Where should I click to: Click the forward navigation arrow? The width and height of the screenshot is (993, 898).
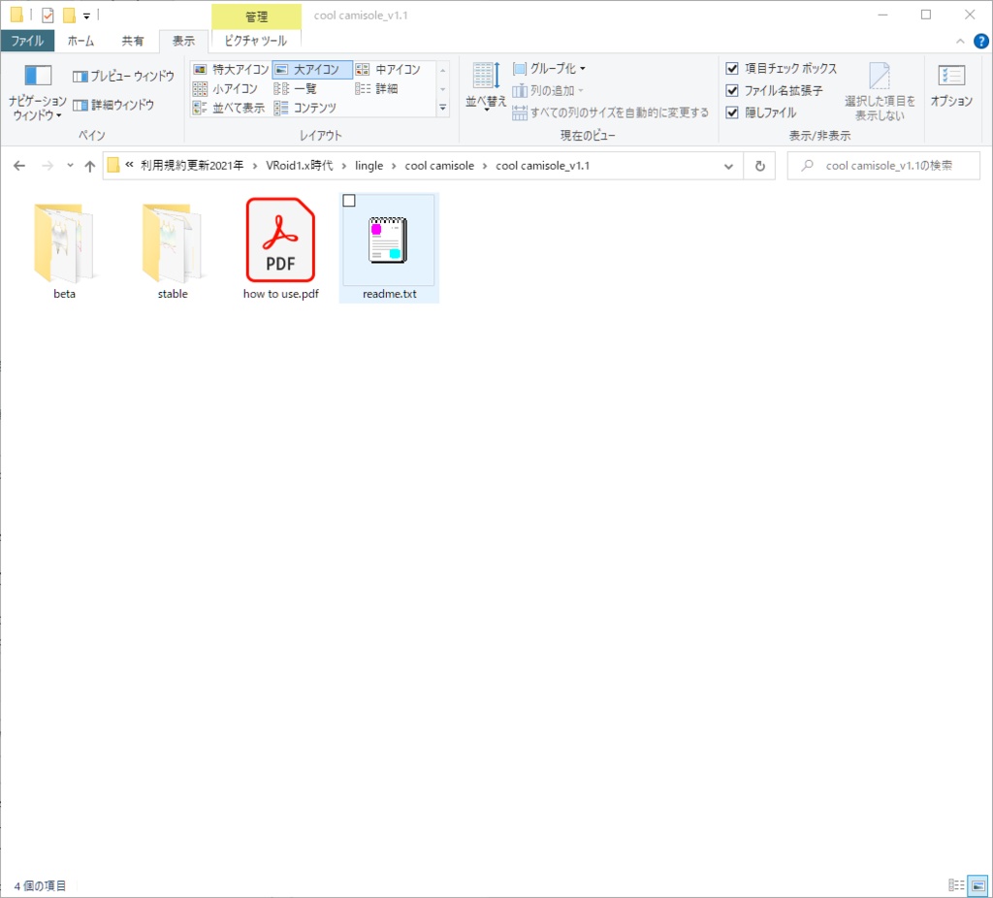coord(48,166)
